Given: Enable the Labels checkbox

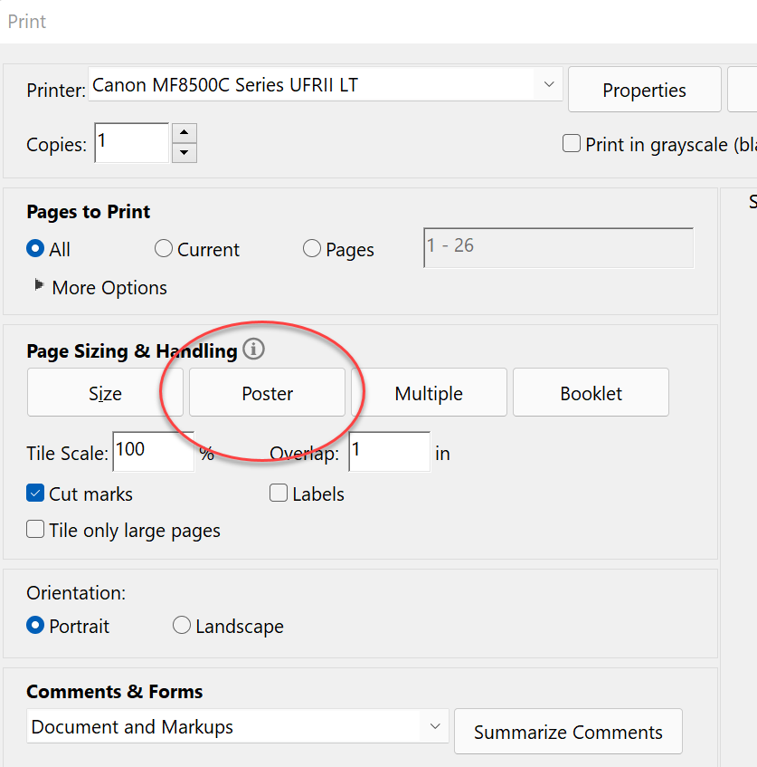Looking at the screenshot, I should (278, 493).
